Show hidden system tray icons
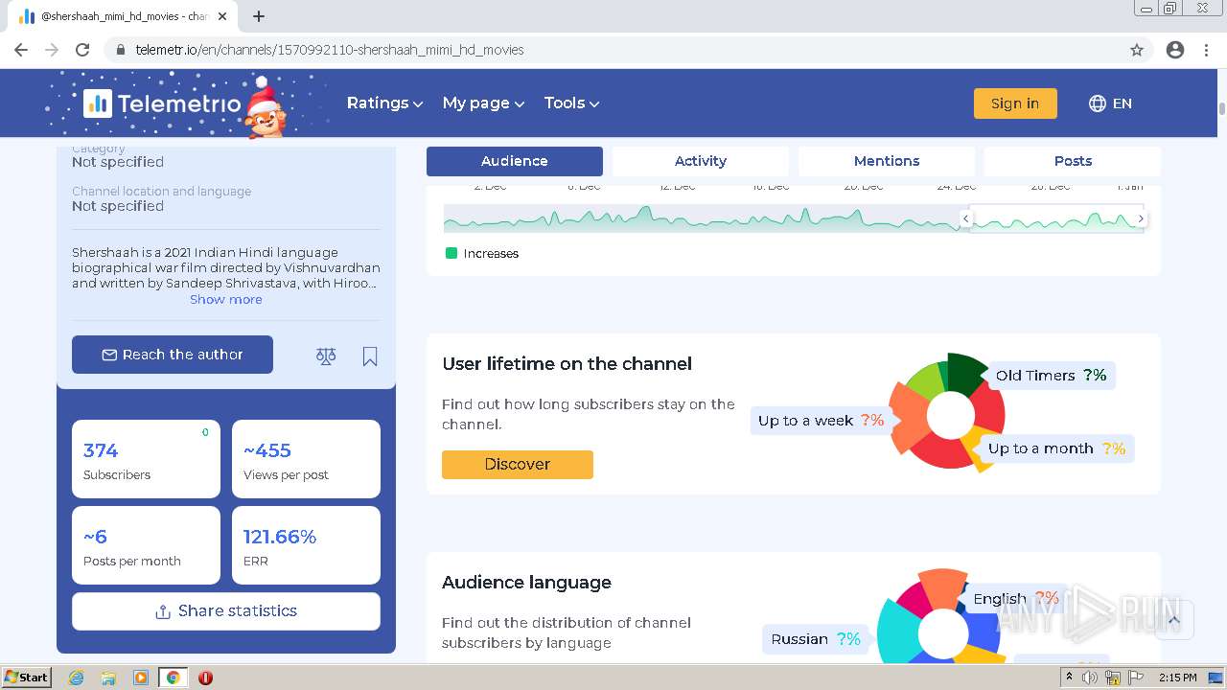This screenshot has height=690, width=1227. pos(1069,678)
